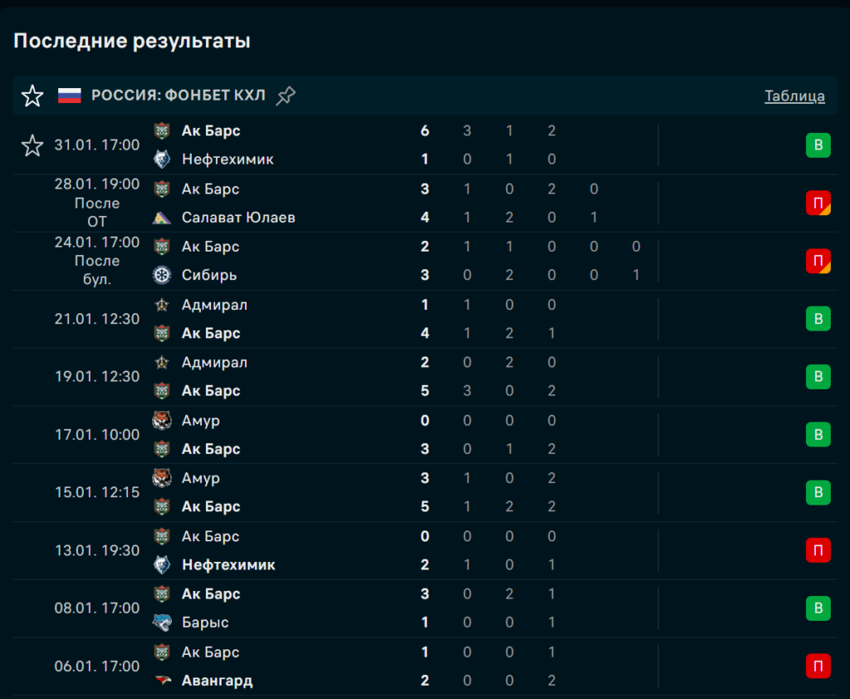Click the green В badge for 31.01 match
This screenshot has width=850, height=699.
point(818,146)
